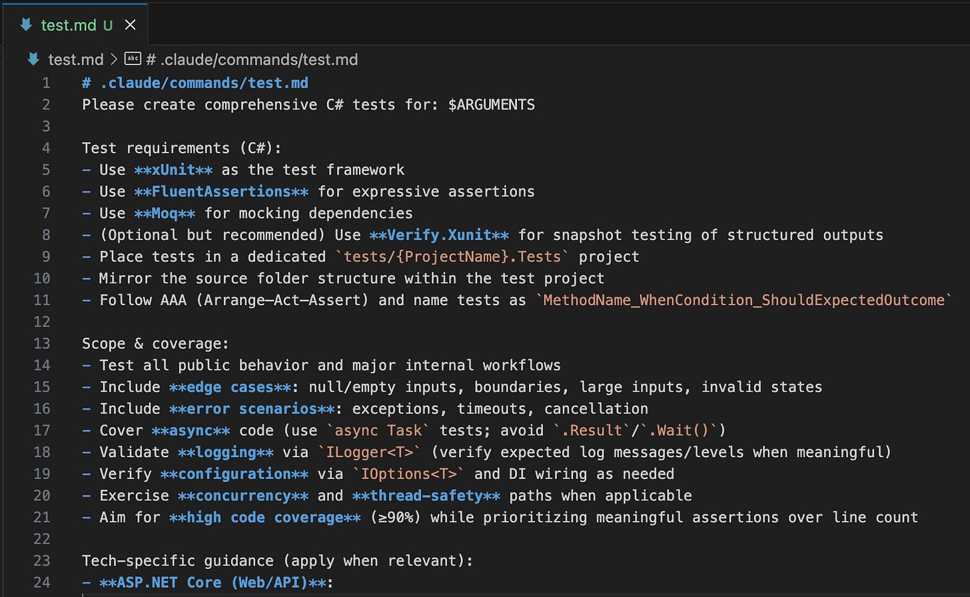
Task: Click the bold '**xUnit**' text
Action: (x=173, y=170)
